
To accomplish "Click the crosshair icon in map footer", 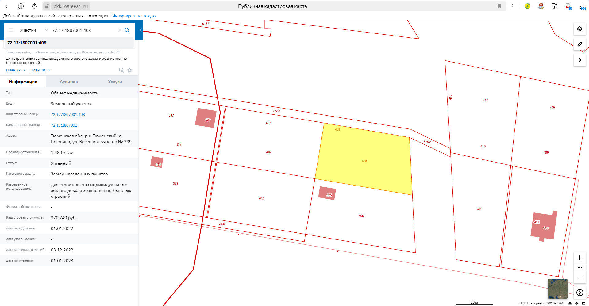I will click(577, 303).
